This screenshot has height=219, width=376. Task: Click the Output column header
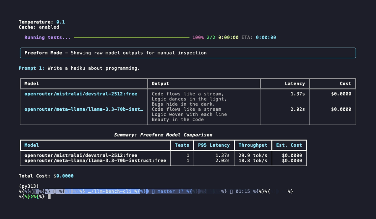tap(160, 84)
